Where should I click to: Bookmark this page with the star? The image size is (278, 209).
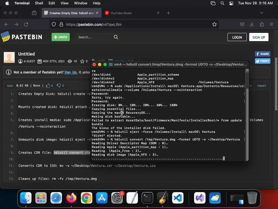[x=214, y=24]
